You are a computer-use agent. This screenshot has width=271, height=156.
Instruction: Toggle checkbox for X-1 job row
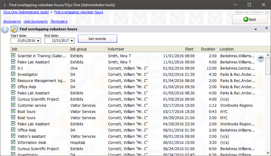pos(13,68)
